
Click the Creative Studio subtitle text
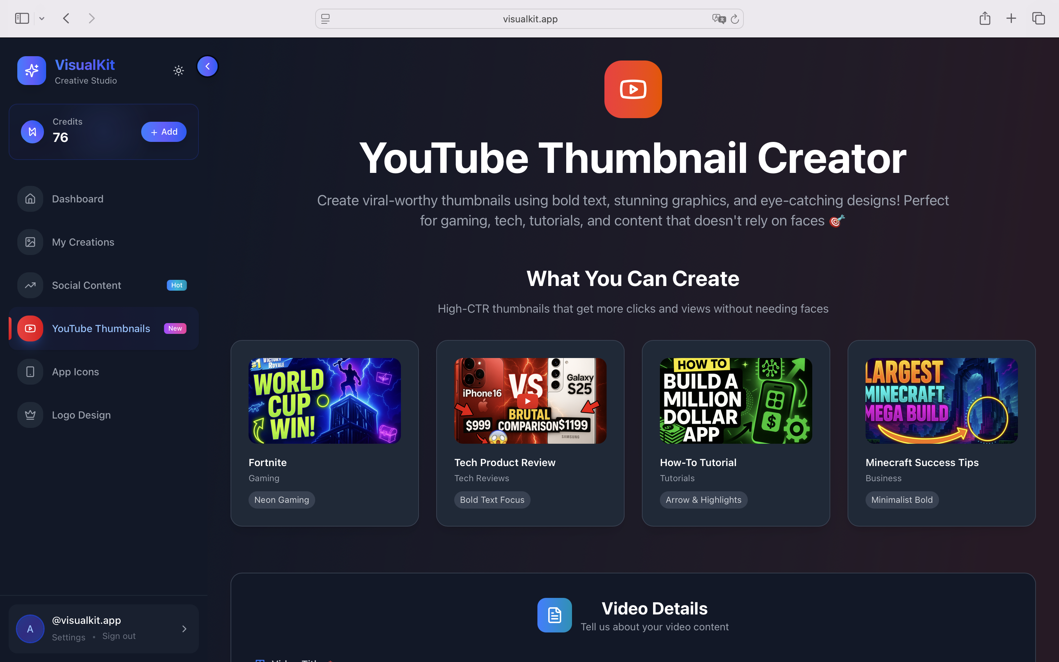[x=86, y=81]
